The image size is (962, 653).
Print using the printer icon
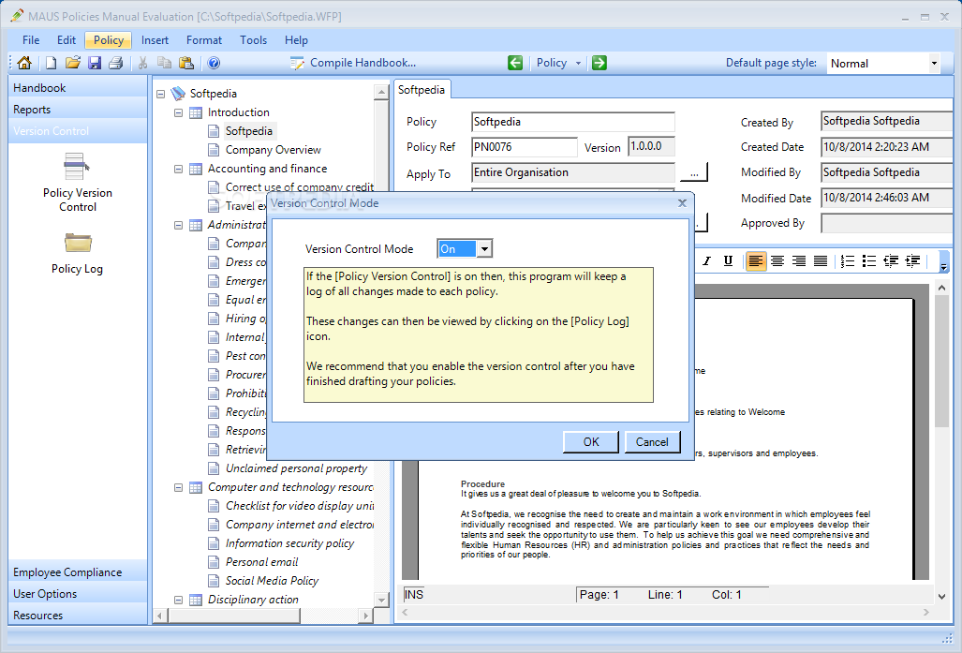pos(115,63)
